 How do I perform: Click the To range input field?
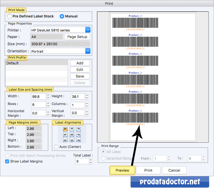pos(195,159)
